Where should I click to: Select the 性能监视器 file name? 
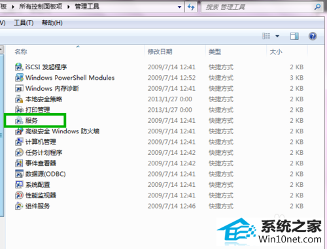[41, 195]
